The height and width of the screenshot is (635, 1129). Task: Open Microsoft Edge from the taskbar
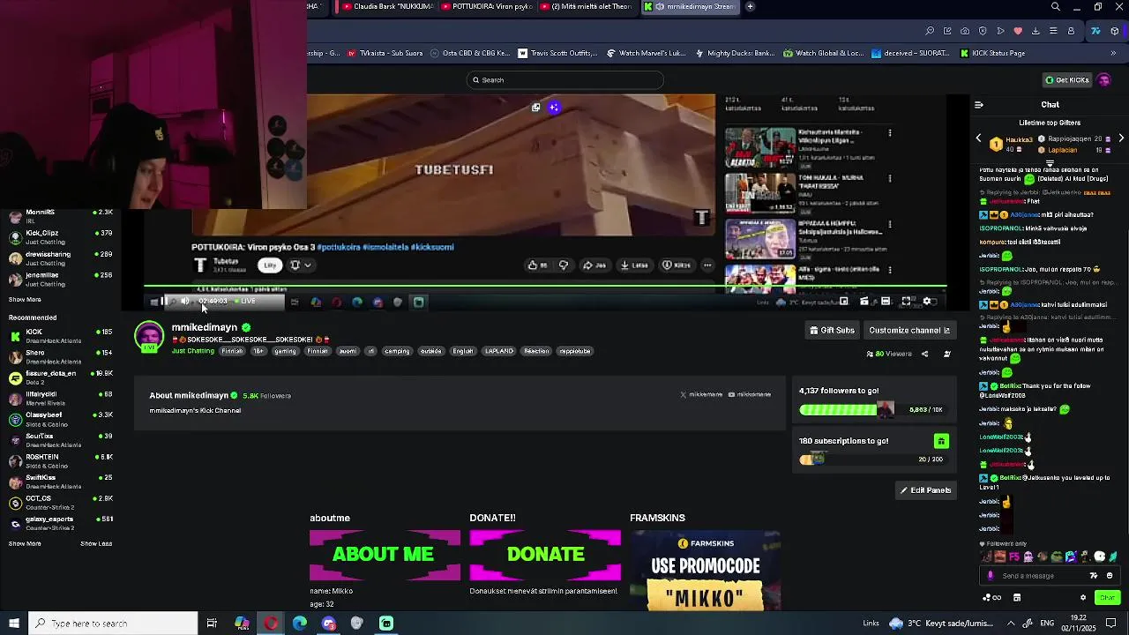coord(300,624)
